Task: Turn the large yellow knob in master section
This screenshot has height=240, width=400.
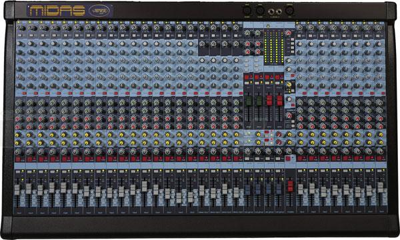Action: point(289,85)
